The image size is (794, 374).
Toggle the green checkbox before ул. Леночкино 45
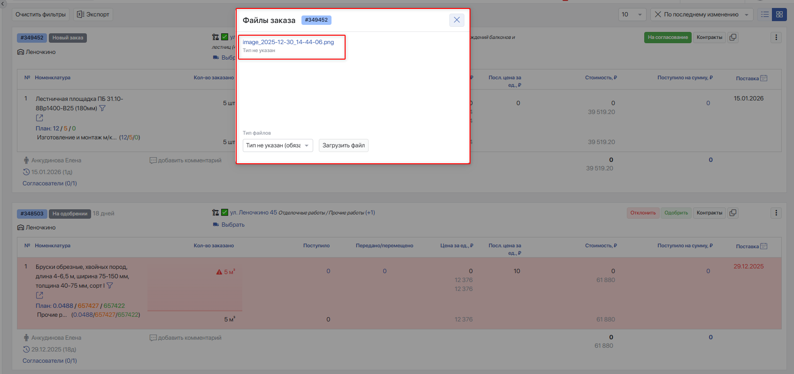(225, 213)
